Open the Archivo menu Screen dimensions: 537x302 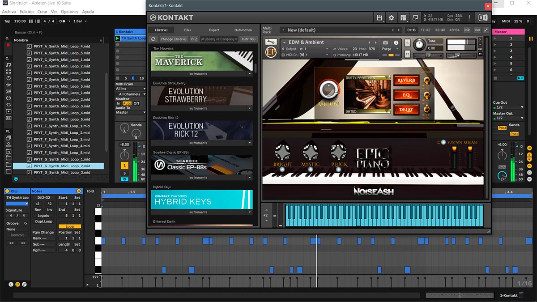coord(9,12)
